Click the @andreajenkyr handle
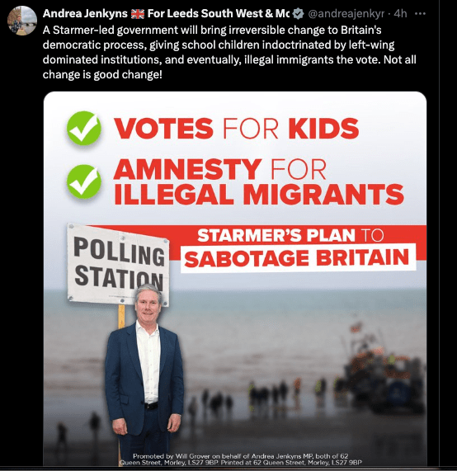Screen dimensions: 457x471 point(346,13)
